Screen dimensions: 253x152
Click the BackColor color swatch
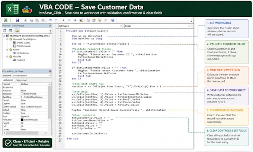point(22,94)
